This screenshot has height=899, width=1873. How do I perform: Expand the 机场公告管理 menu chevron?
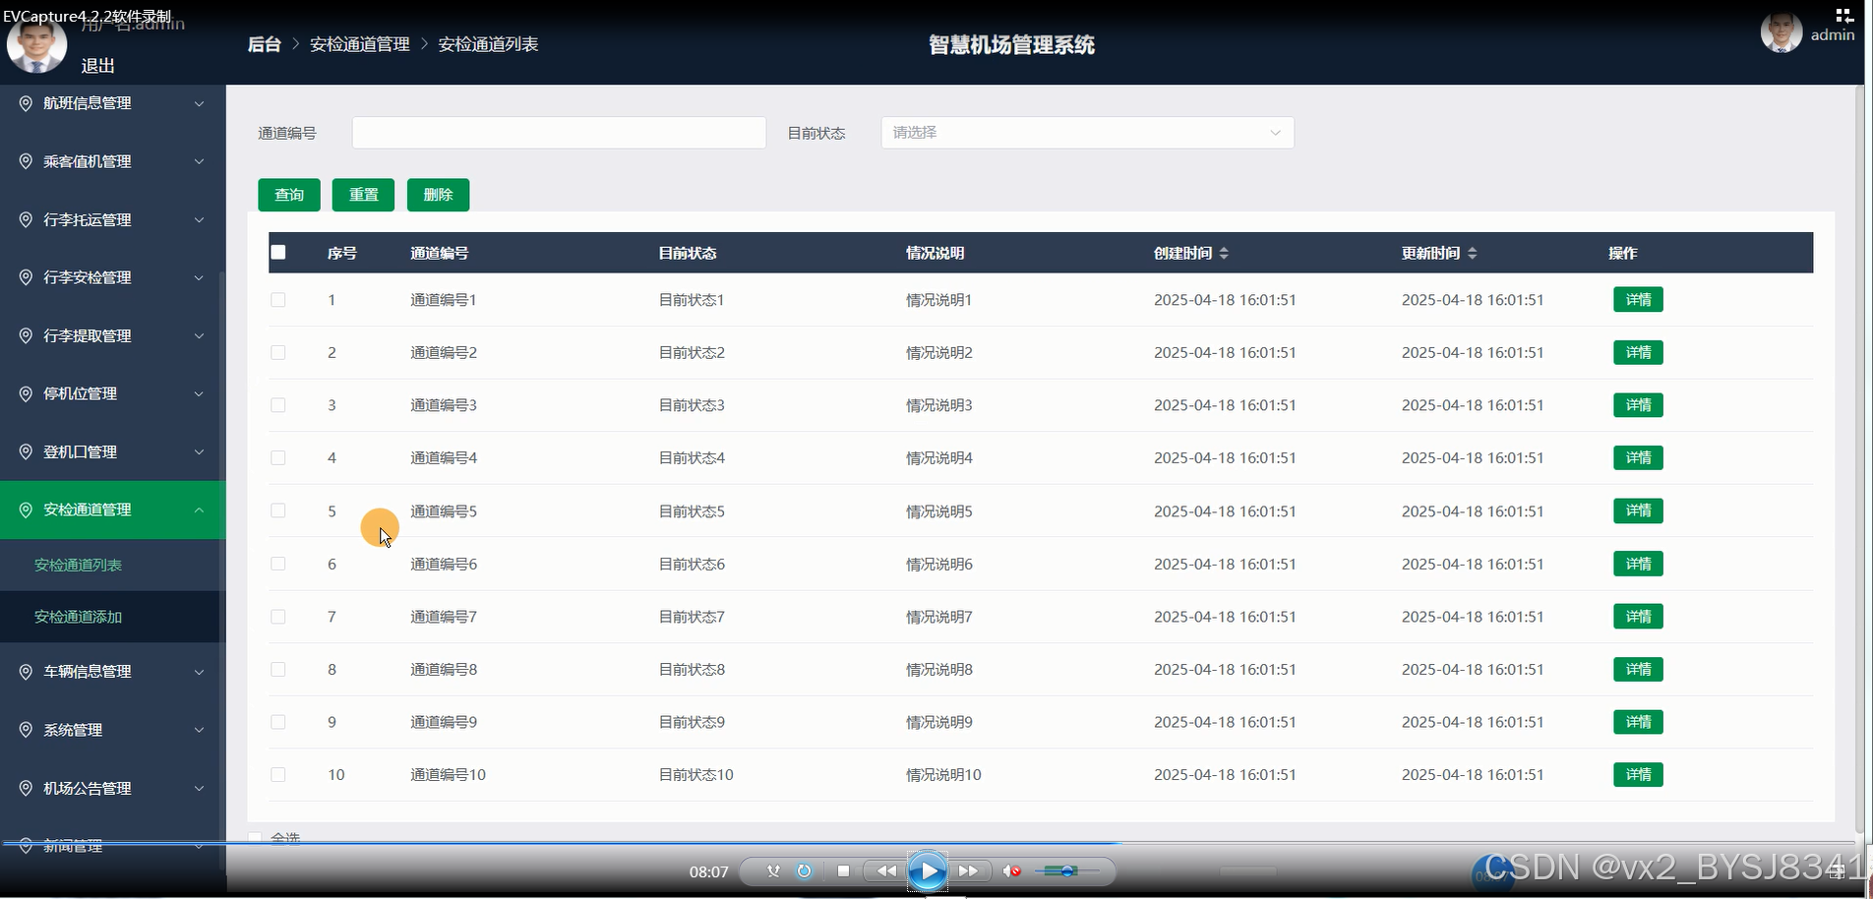(x=199, y=788)
